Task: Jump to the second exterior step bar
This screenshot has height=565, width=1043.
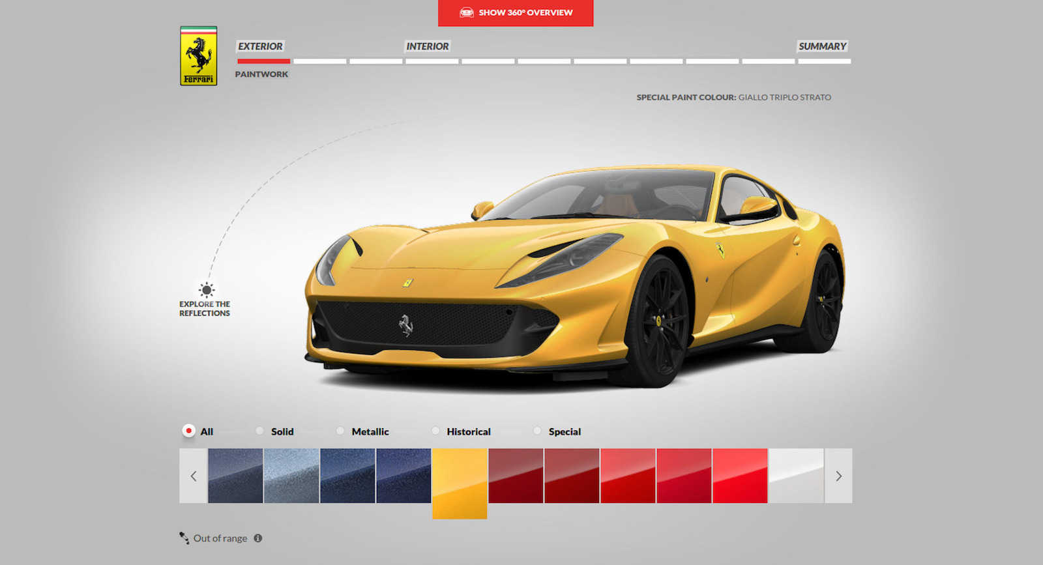Action: 320,61
